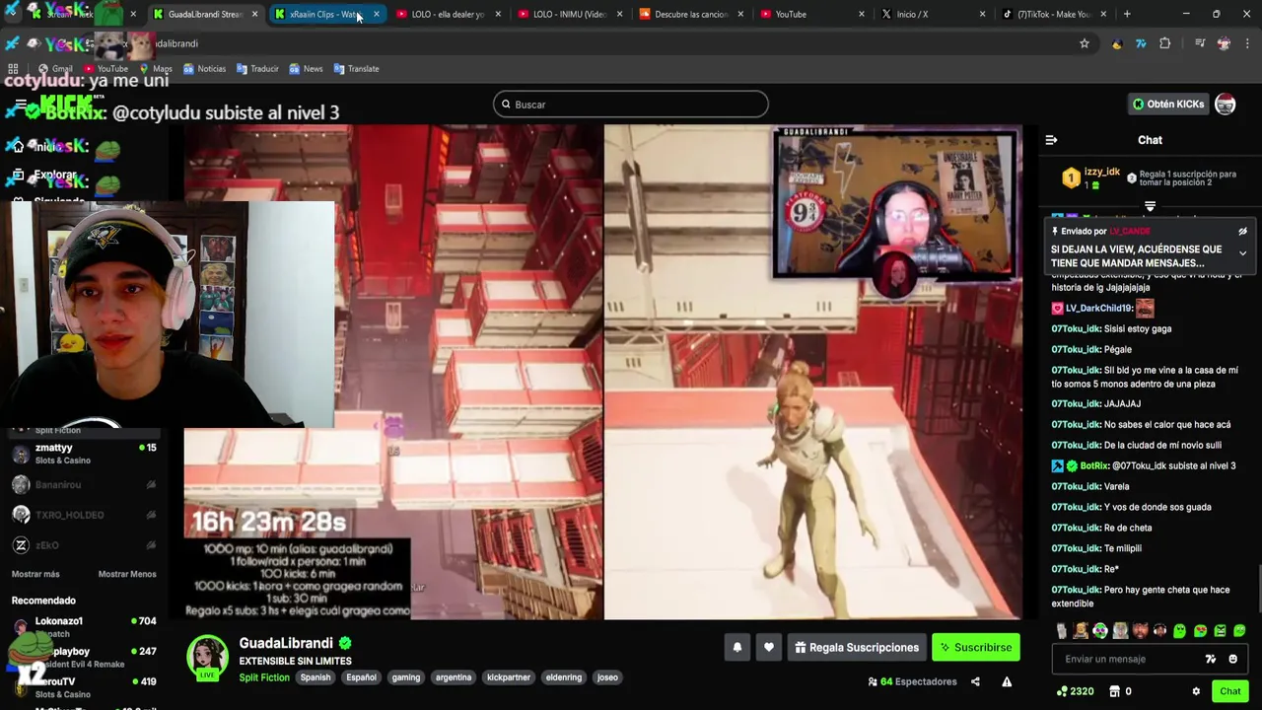Open the gaming tag
This screenshot has width=1262, height=710.
coord(406,677)
